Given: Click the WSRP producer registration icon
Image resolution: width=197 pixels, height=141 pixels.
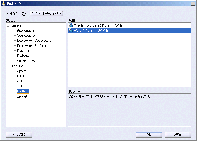Looking at the screenshot, I should tap(71, 30).
